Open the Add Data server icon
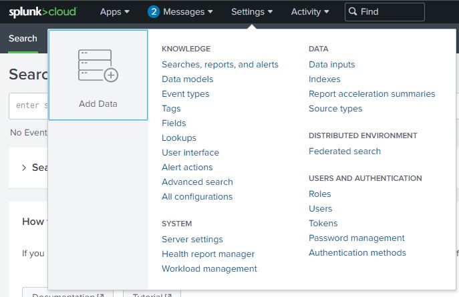This screenshot has width=459, height=297. pos(98,66)
